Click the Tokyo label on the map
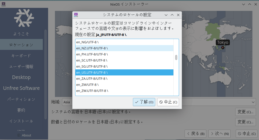This screenshot has width=259, height=140. [x=223, y=43]
